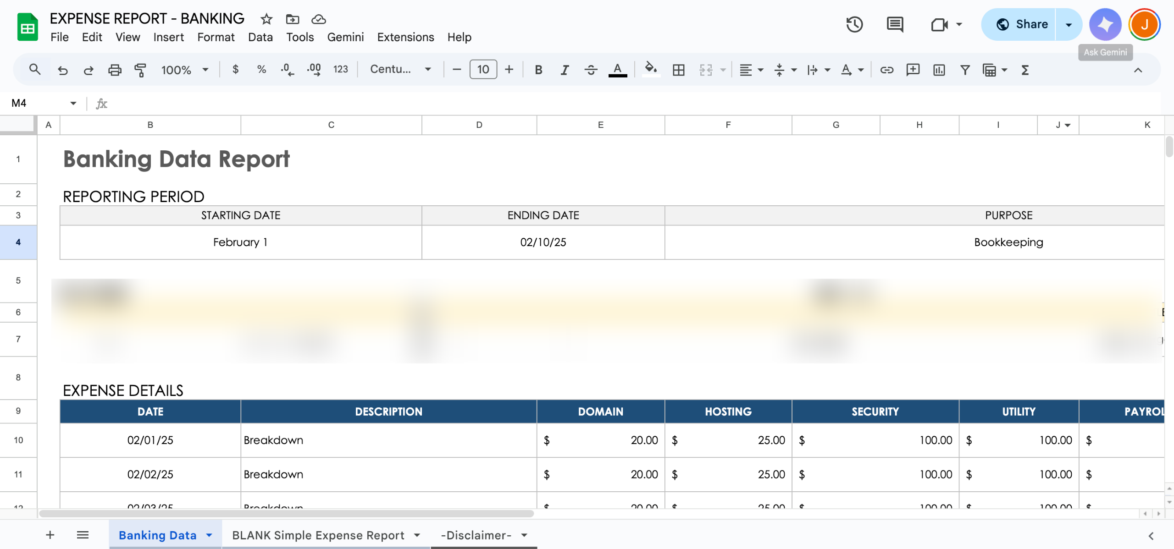Open the Extensions menu
The width and height of the screenshot is (1174, 549).
pos(405,37)
